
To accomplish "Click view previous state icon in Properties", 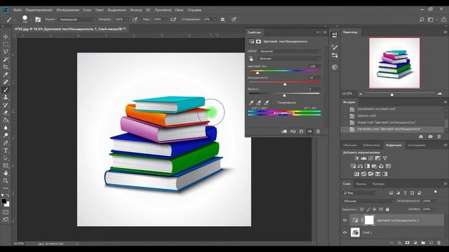I will tap(293, 132).
